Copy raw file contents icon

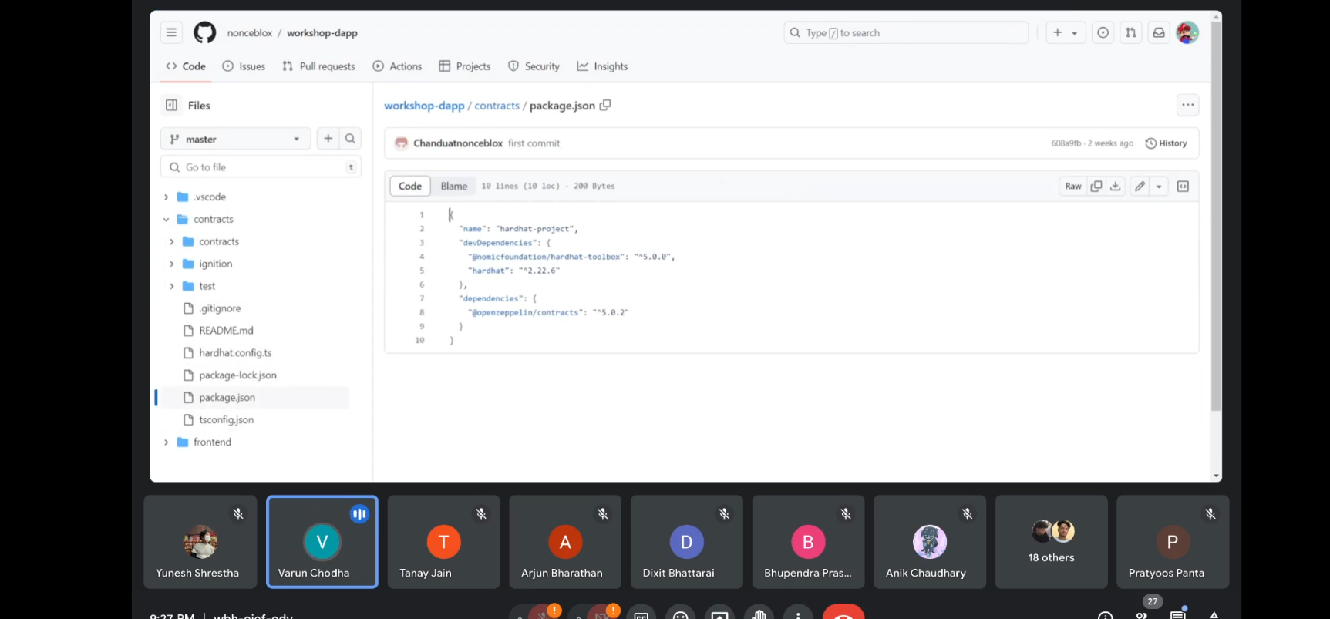[x=1096, y=186]
